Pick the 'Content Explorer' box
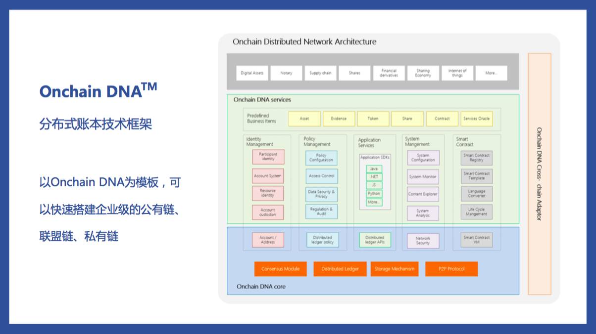The image size is (596, 334). [423, 194]
